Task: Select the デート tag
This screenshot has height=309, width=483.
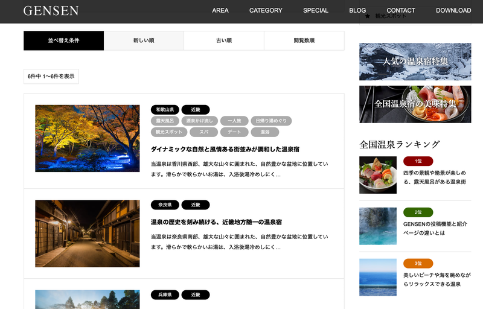Action: (x=234, y=132)
